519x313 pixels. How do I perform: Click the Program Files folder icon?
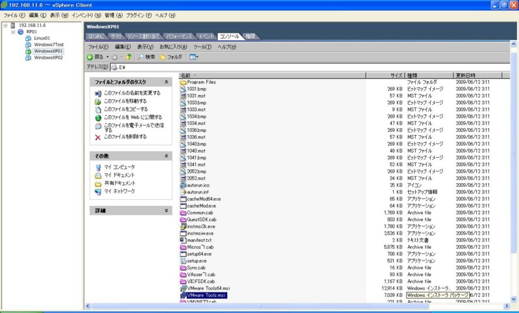pos(183,82)
